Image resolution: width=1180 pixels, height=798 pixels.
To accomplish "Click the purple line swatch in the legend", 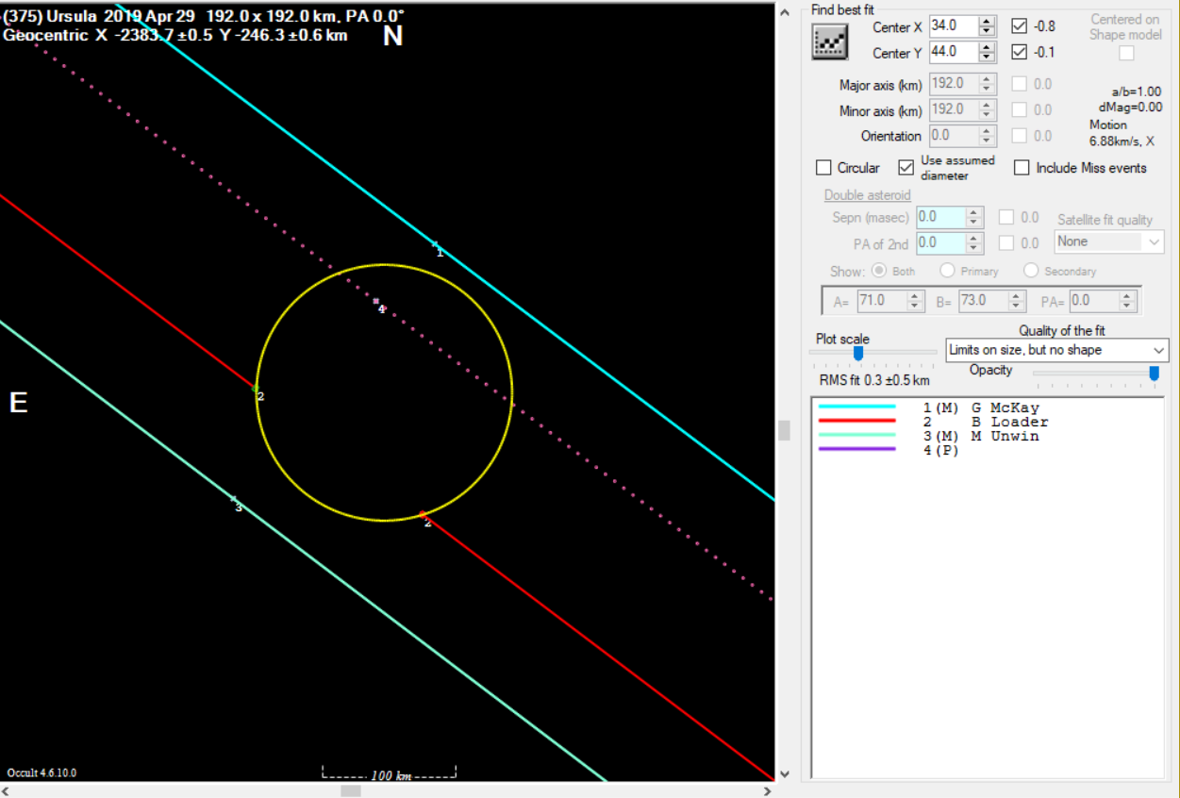I will 857,449.
